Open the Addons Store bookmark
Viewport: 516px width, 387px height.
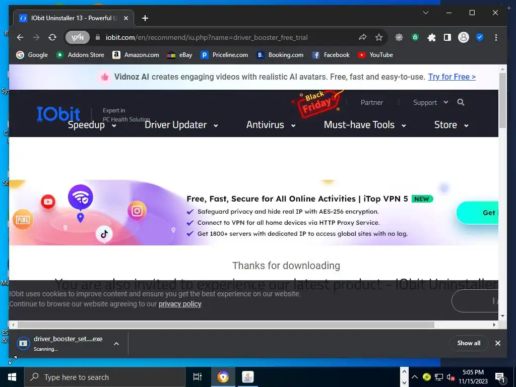pyautogui.click(x=80, y=55)
